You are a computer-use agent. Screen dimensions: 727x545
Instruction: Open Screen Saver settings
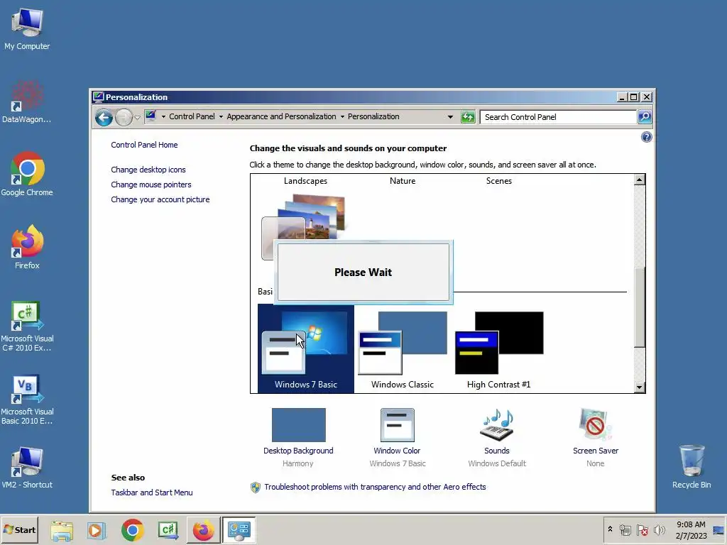[596, 437]
